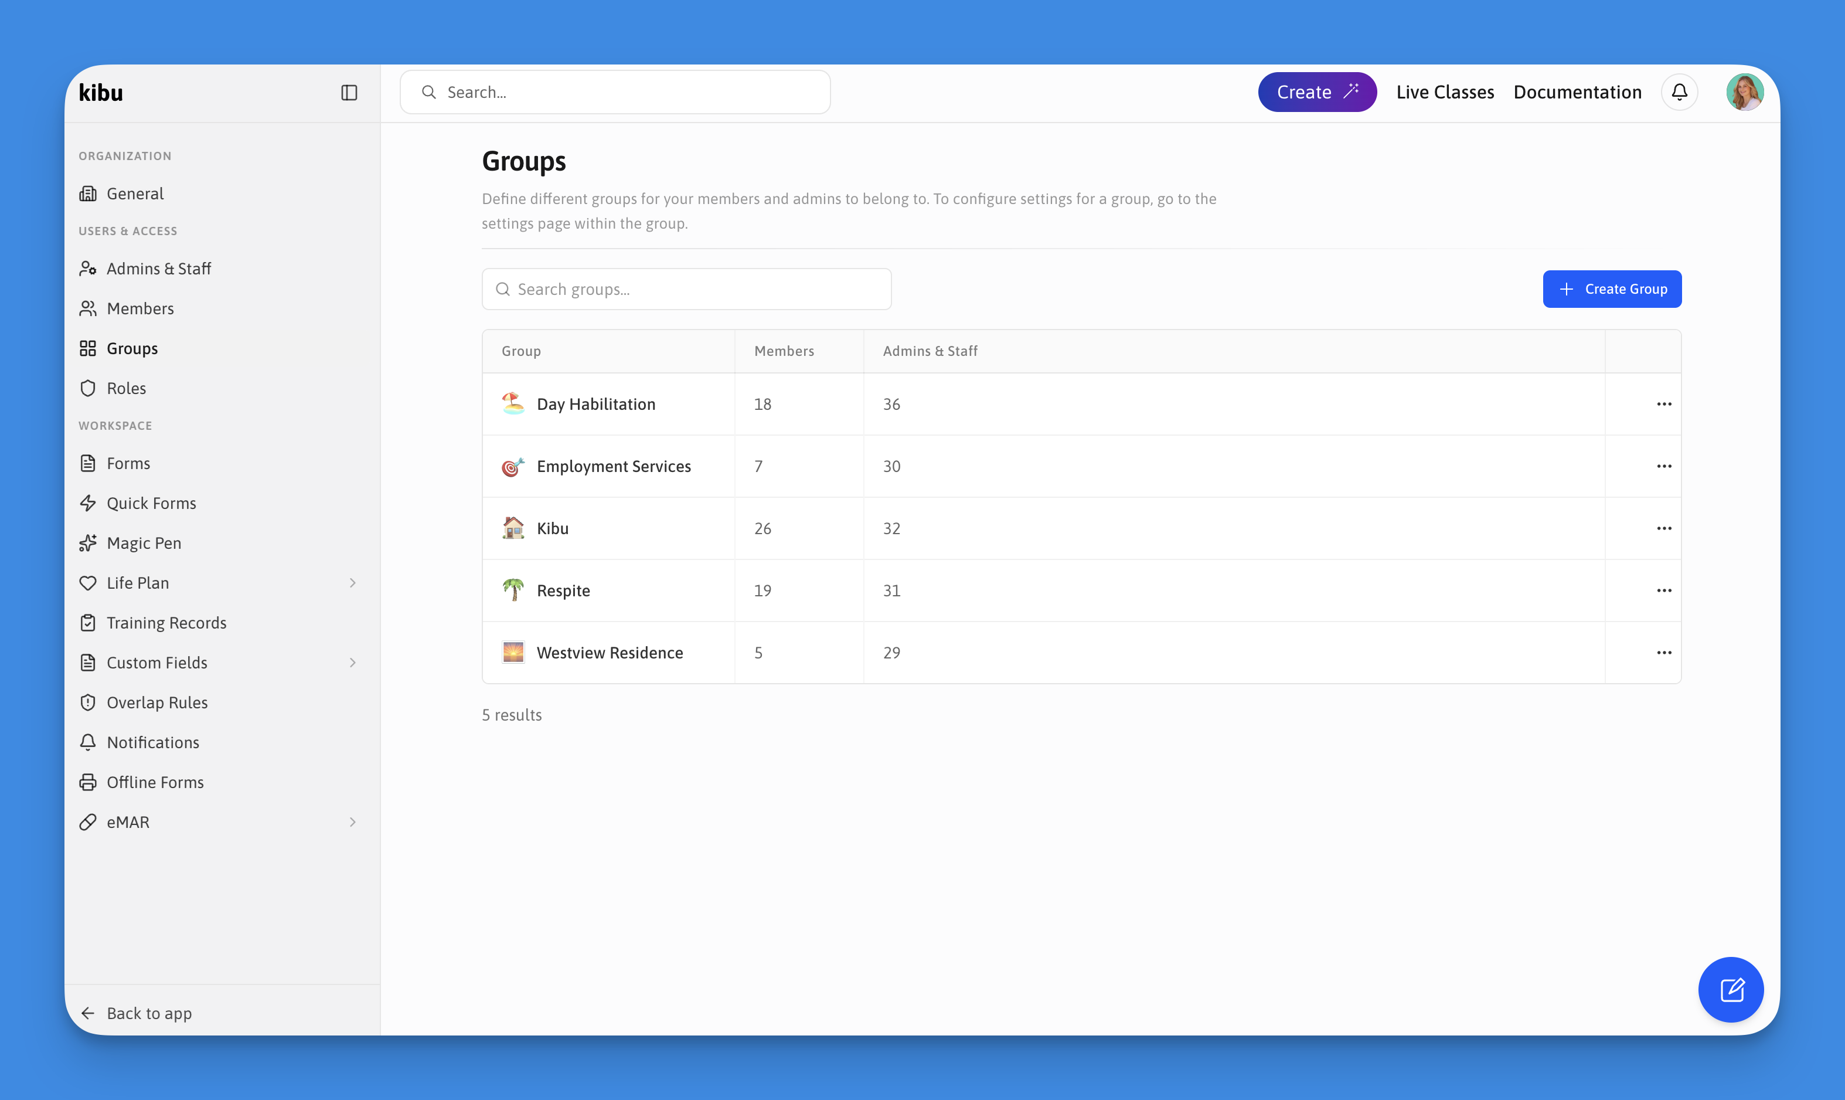Click the Westview Residence sunrise icon
This screenshot has width=1845, height=1100.
[513, 652]
